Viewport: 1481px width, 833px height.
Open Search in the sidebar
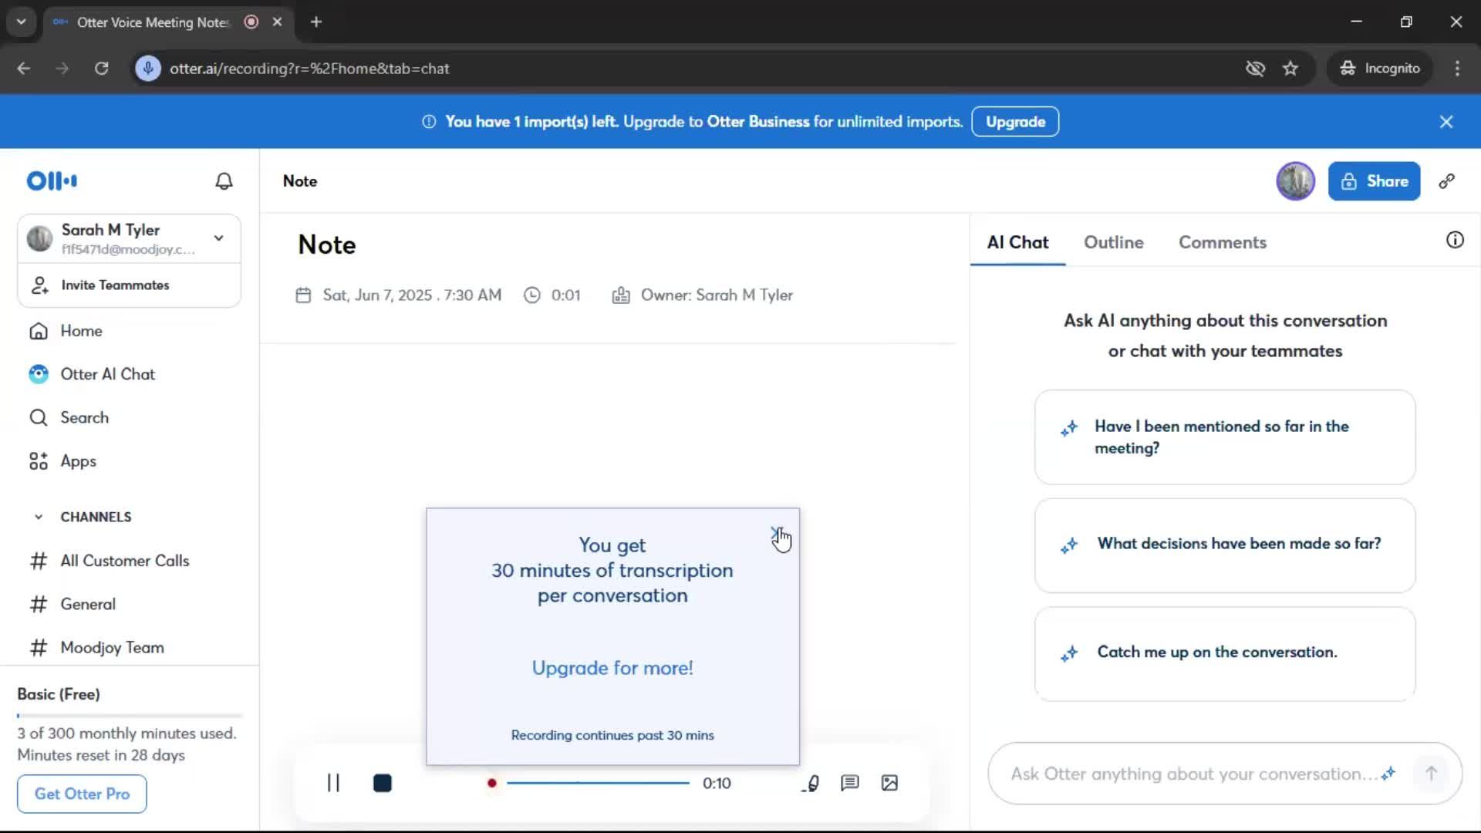[x=84, y=418]
